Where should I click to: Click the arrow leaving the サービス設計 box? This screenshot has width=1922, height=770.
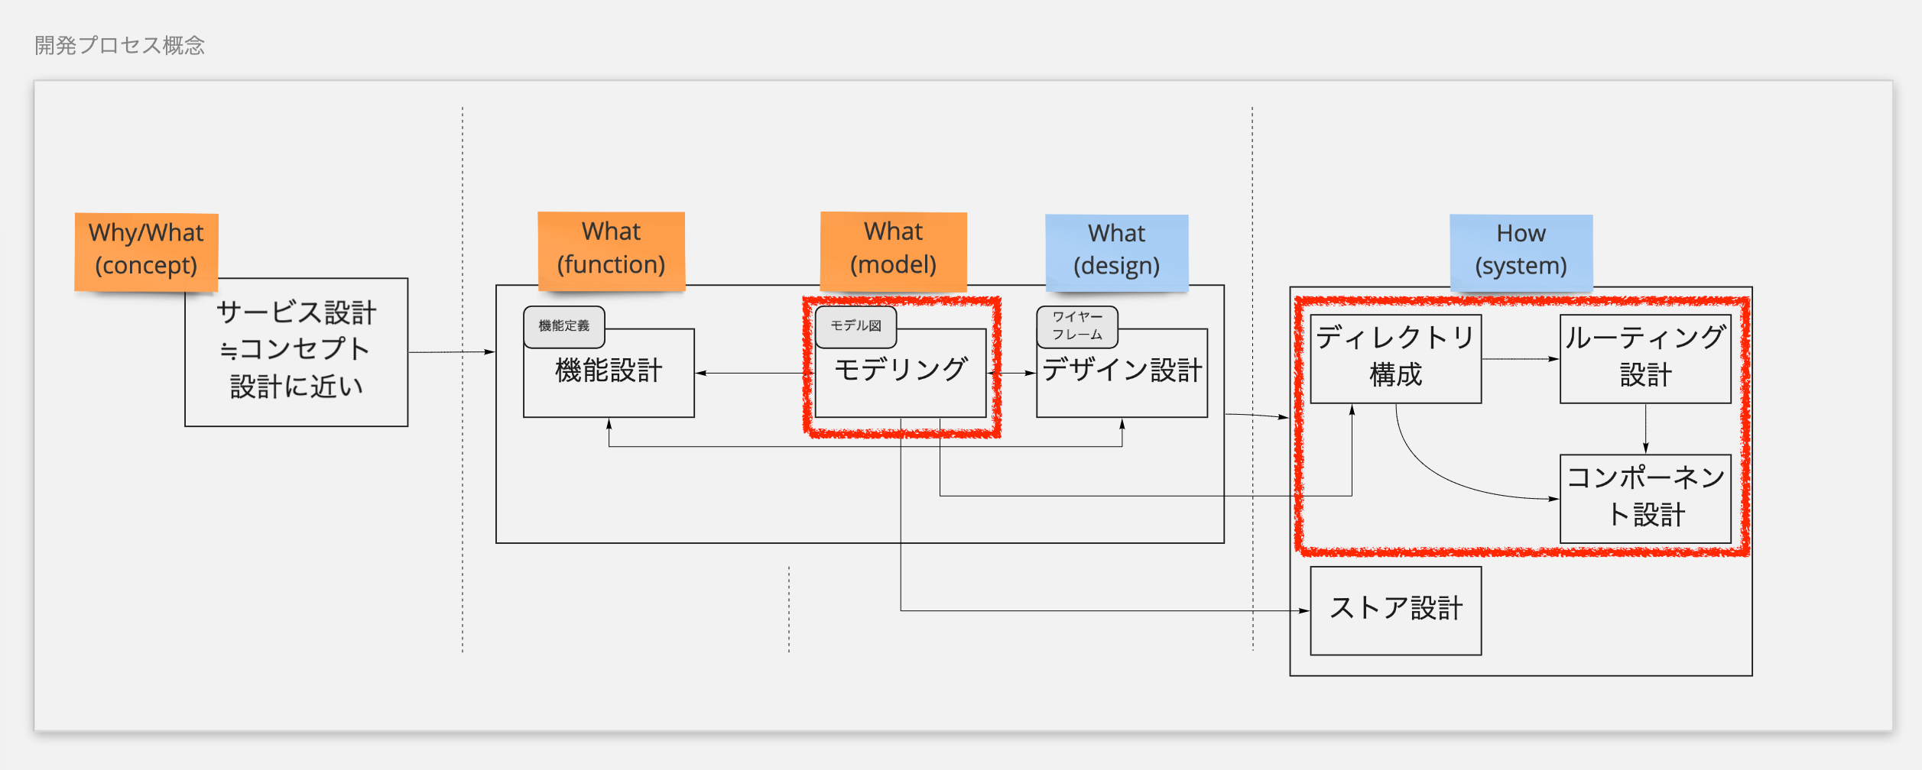[x=451, y=352]
